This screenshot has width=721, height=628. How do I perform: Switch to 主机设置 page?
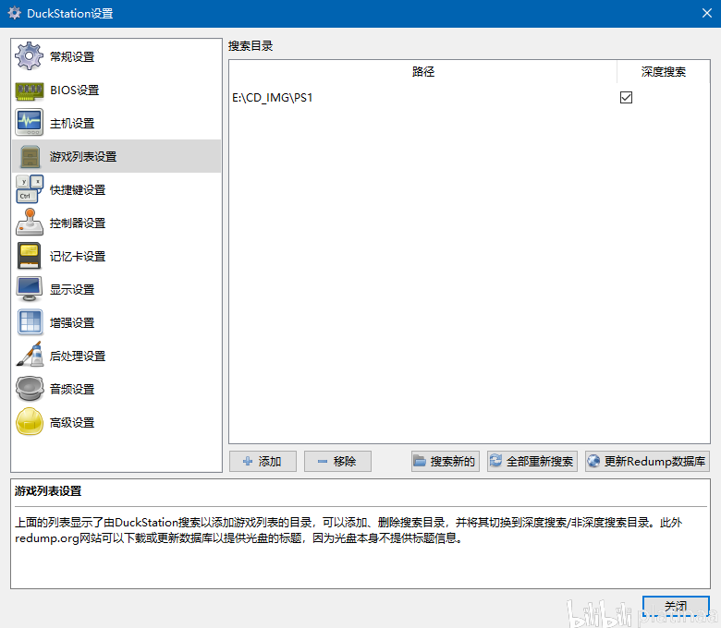tap(72, 124)
